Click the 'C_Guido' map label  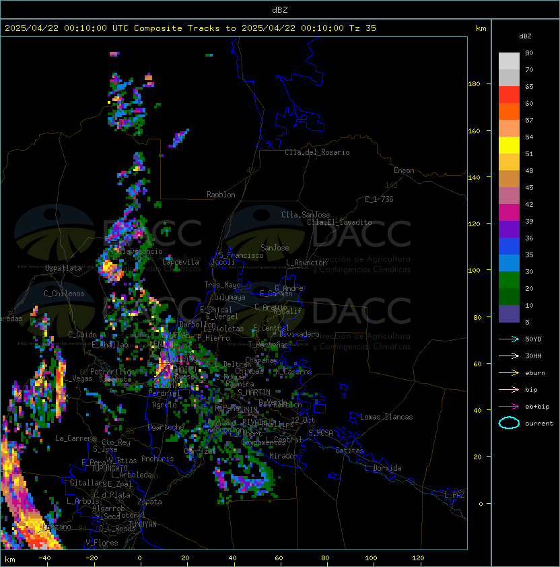(x=82, y=335)
